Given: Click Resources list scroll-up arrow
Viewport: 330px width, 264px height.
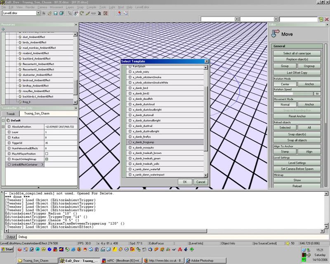Looking at the screenshot, I should pos(75,34).
